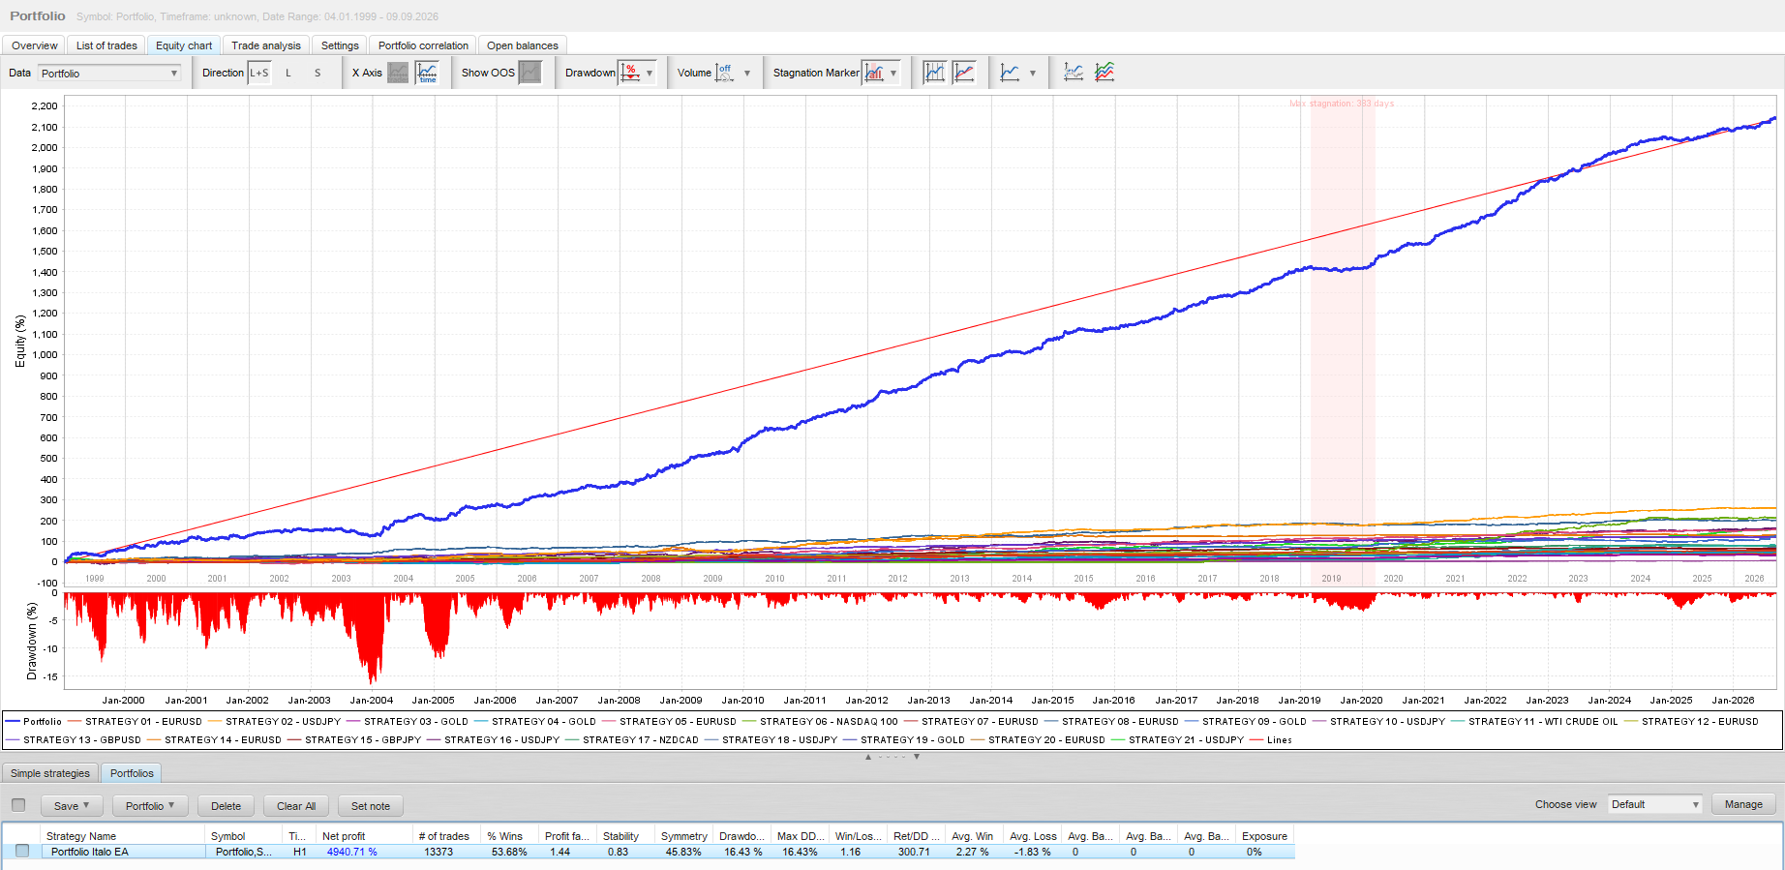Check the Portfolio Italo EA row checkbox

(22, 852)
